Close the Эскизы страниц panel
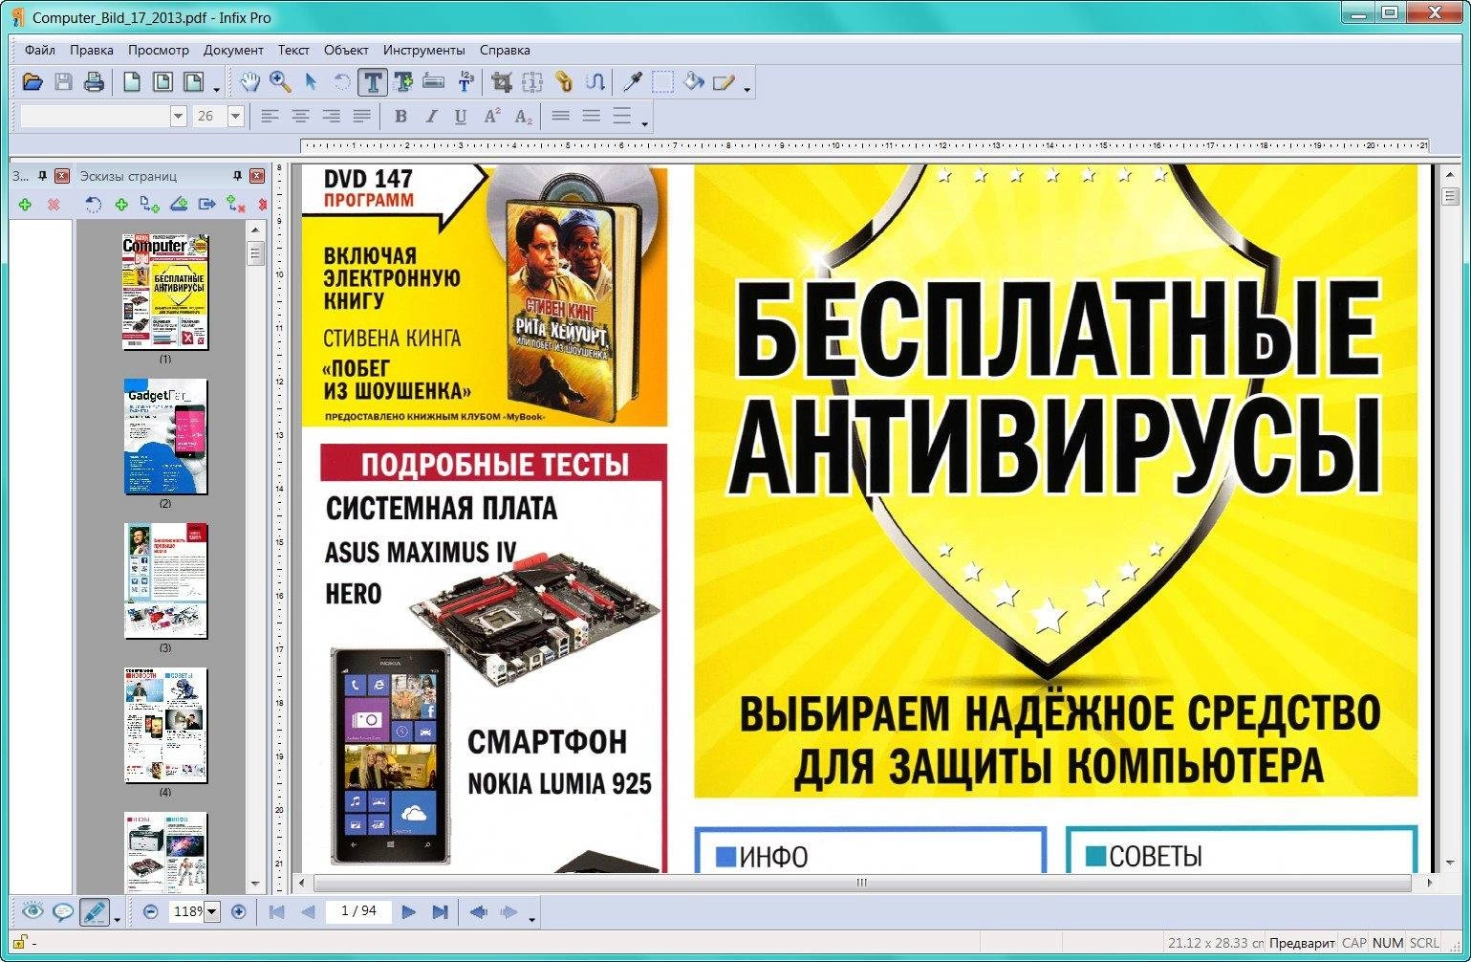 point(256,176)
